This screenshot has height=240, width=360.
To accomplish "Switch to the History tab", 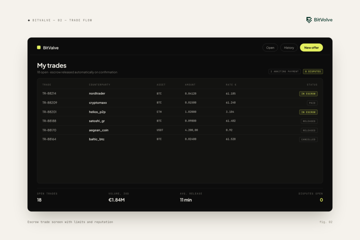I will coord(289,47).
